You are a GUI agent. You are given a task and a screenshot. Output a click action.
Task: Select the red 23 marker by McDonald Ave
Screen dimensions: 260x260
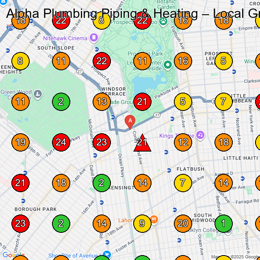pyautogui.click(x=102, y=142)
